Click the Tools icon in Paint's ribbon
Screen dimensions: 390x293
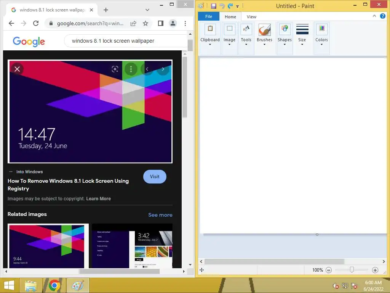click(x=246, y=29)
